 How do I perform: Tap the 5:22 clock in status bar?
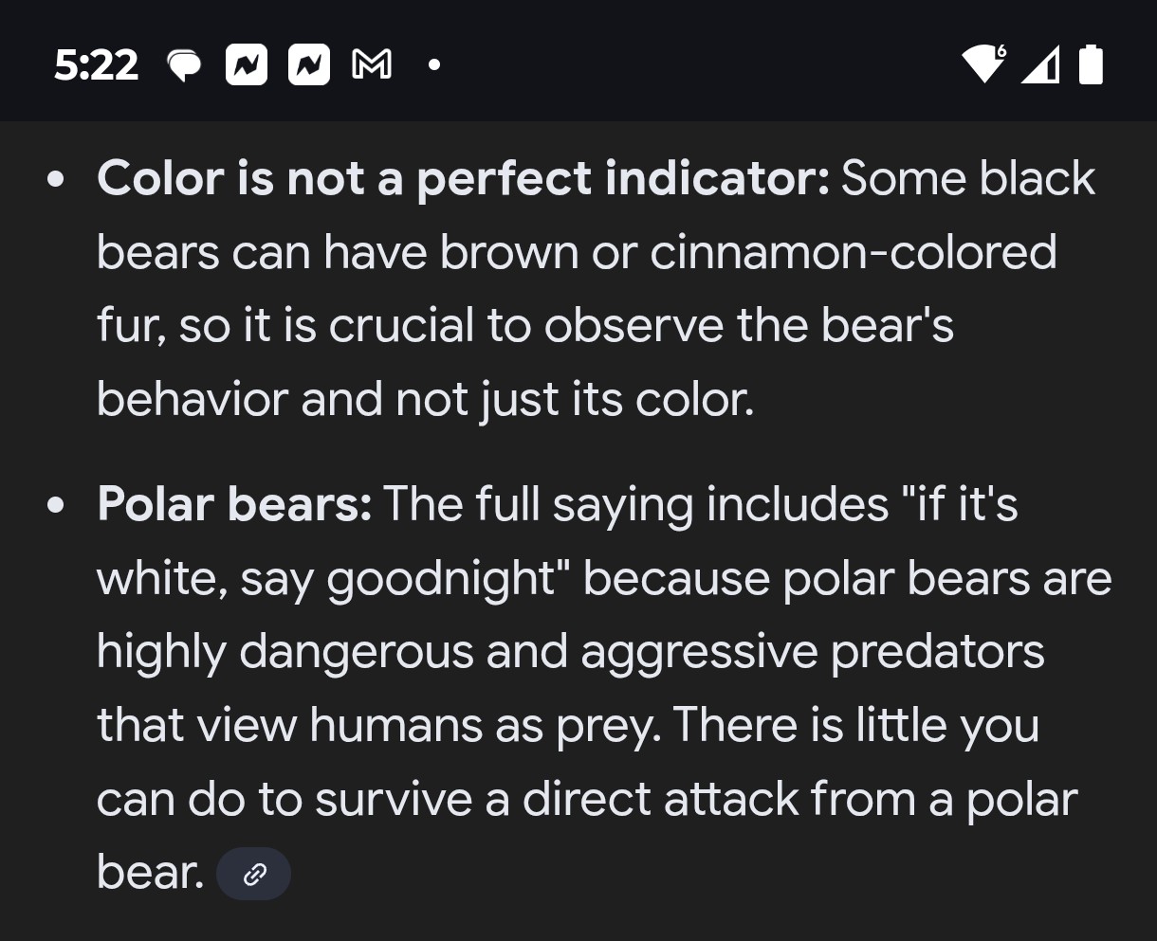(96, 65)
